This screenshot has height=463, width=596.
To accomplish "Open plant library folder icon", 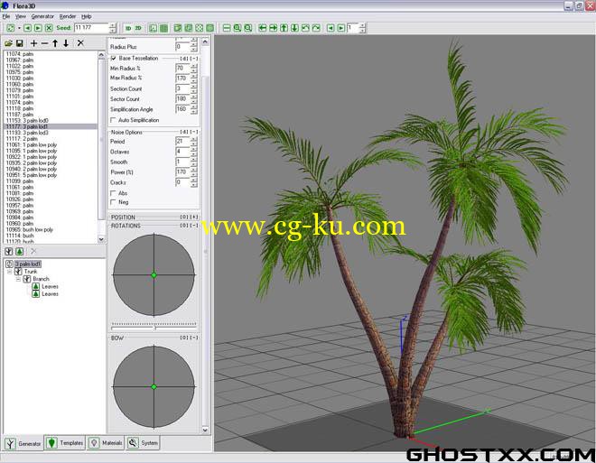I will (8, 43).
